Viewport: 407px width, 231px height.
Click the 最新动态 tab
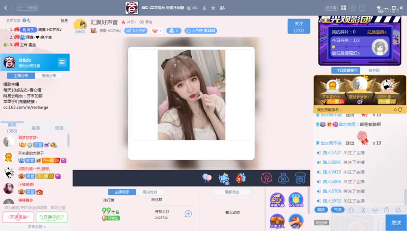click(232, 192)
